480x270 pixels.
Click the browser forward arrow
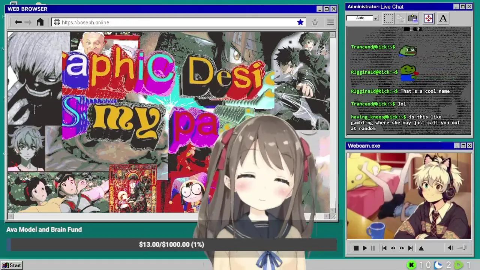(28, 22)
